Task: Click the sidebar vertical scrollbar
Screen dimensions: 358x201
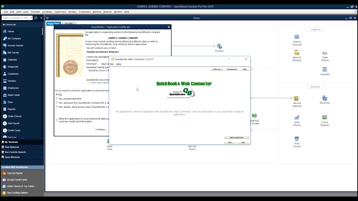Action: click(43, 31)
